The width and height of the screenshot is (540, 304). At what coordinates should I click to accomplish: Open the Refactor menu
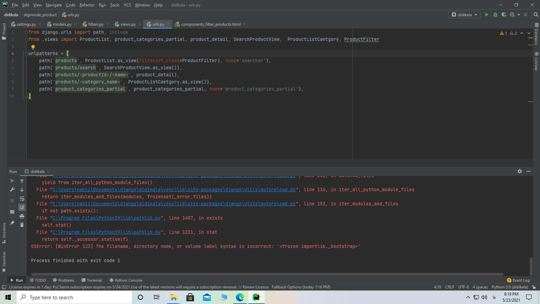click(87, 5)
